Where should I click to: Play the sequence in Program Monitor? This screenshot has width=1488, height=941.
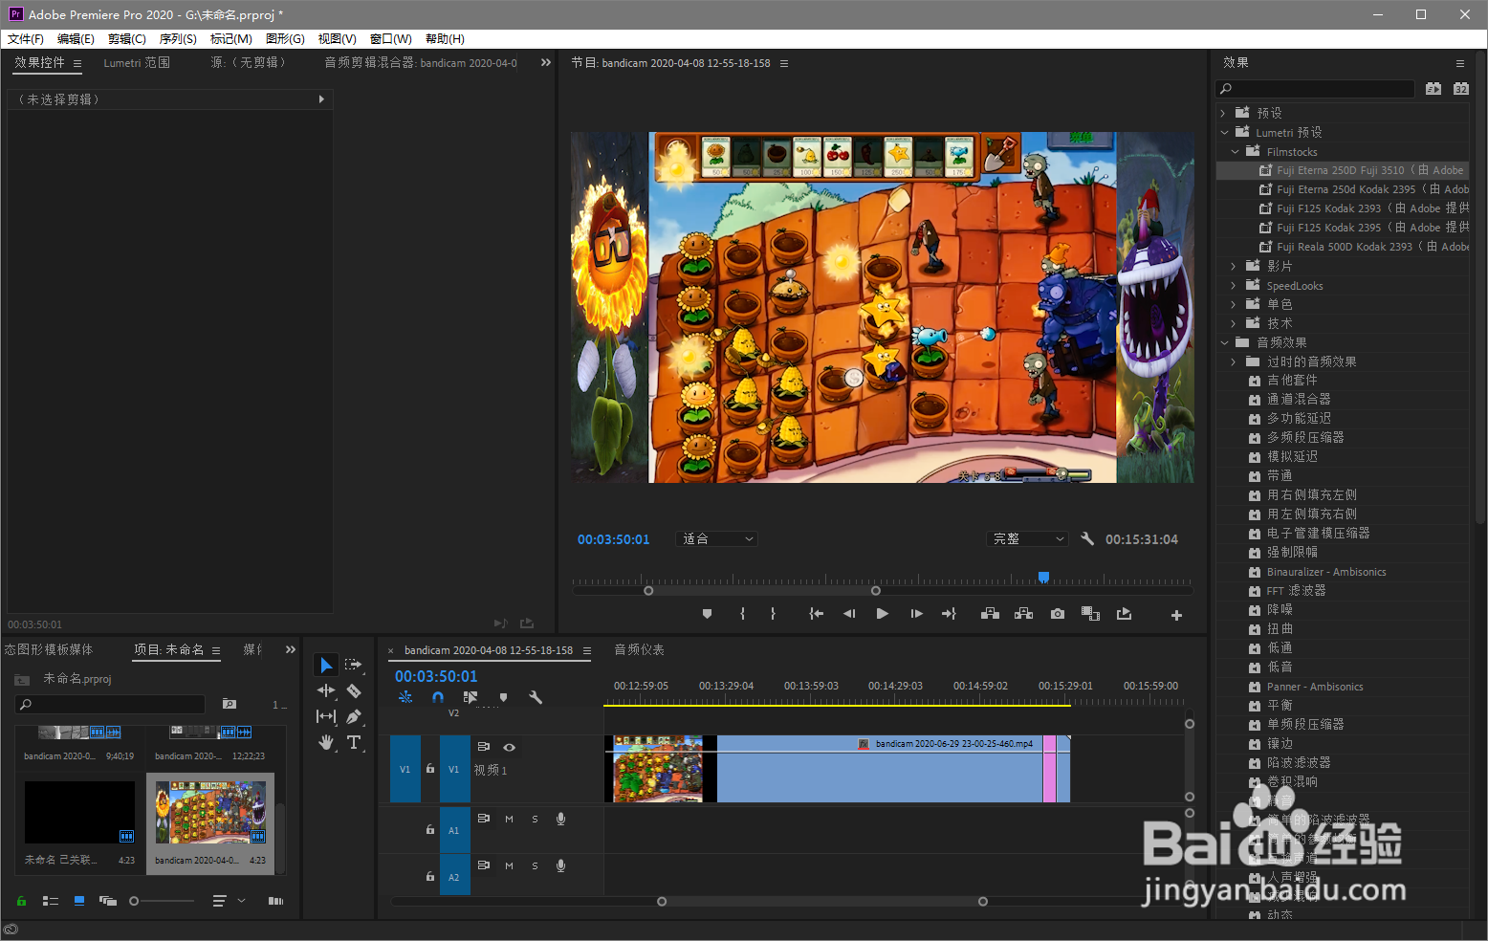[x=882, y=614]
